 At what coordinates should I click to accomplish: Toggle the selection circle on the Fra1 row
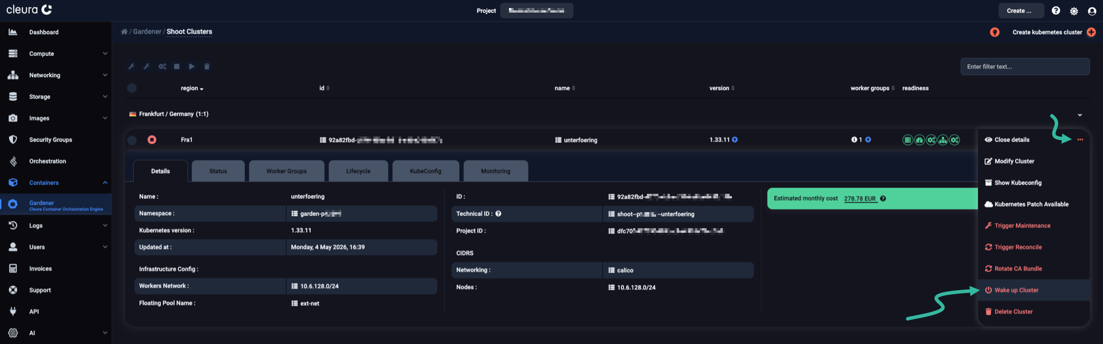point(132,140)
